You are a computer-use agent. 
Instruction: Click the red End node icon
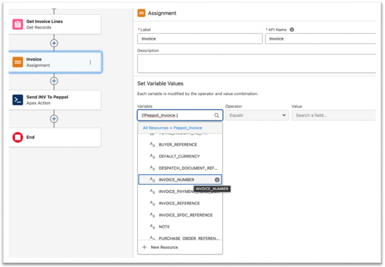click(18, 137)
